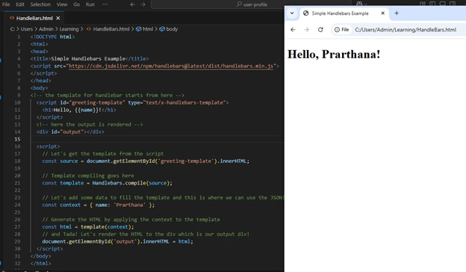
Task: Go back in the browser
Action: tap(293, 29)
